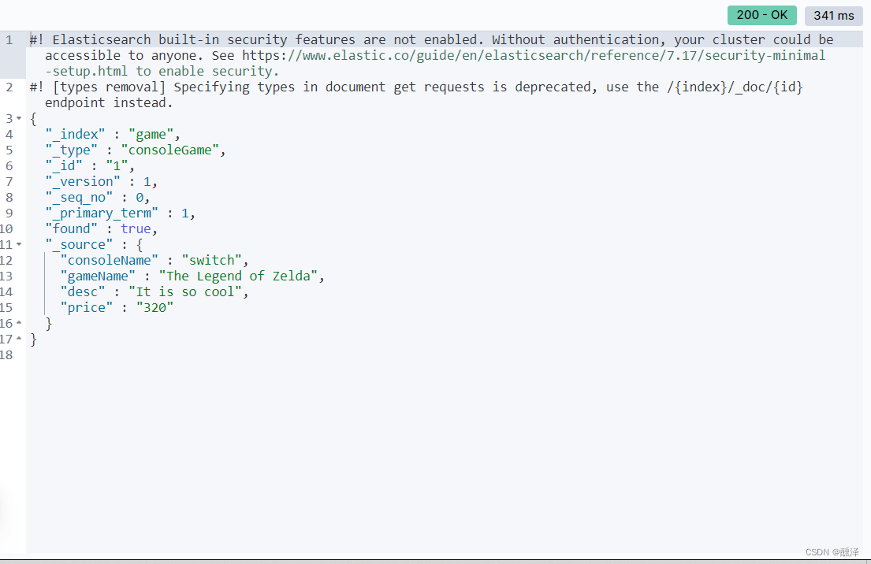Click the "desc" key
This screenshot has height=564, width=871.
82,291
